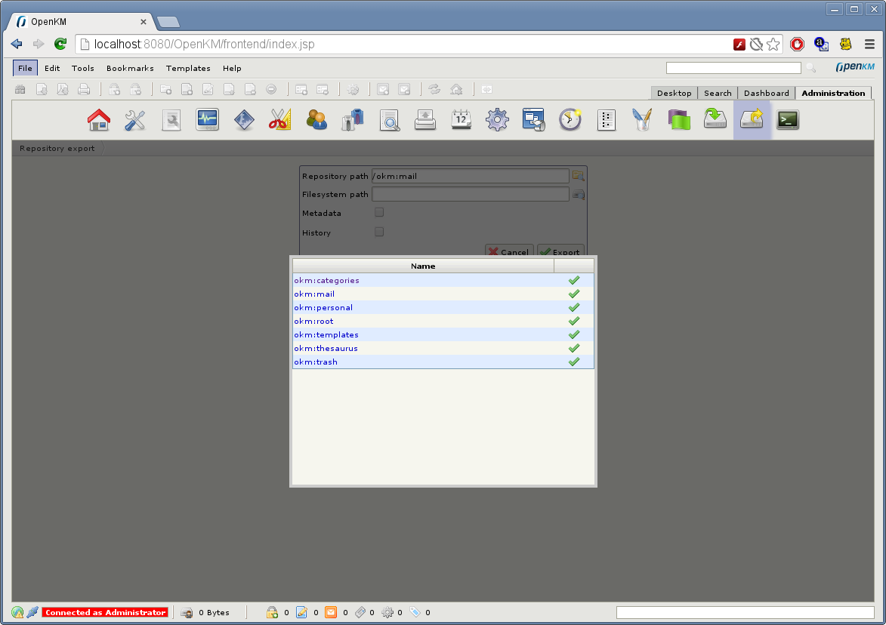Click inside the Filesystem path field

click(x=470, y=194)
